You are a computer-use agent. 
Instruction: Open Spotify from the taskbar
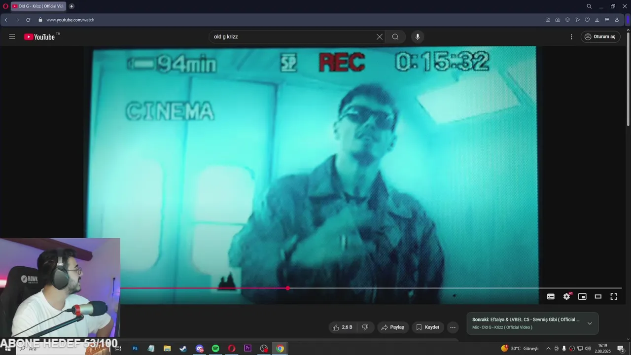(x=215, y=349)
